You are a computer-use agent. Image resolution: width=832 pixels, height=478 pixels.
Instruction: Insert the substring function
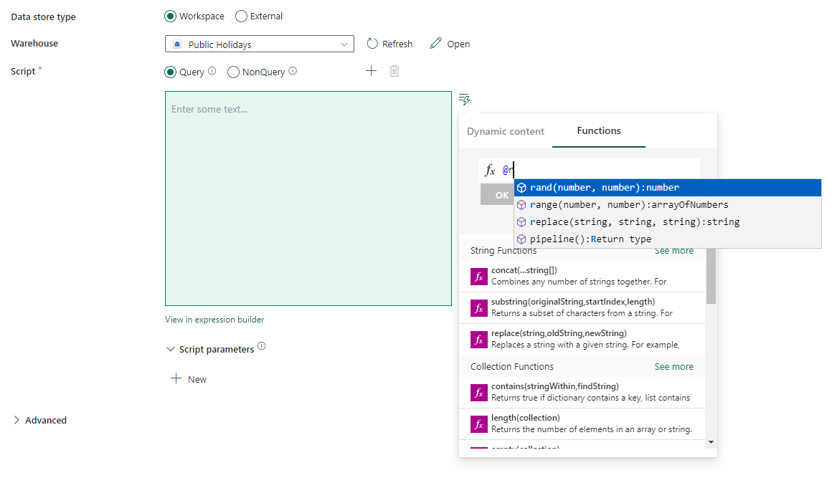567,307
